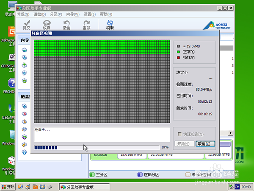This screenshot has width=254, height=191.
Task: Click the 放弃 (discard) toolbar icon
Action: (x=47, y=25)
